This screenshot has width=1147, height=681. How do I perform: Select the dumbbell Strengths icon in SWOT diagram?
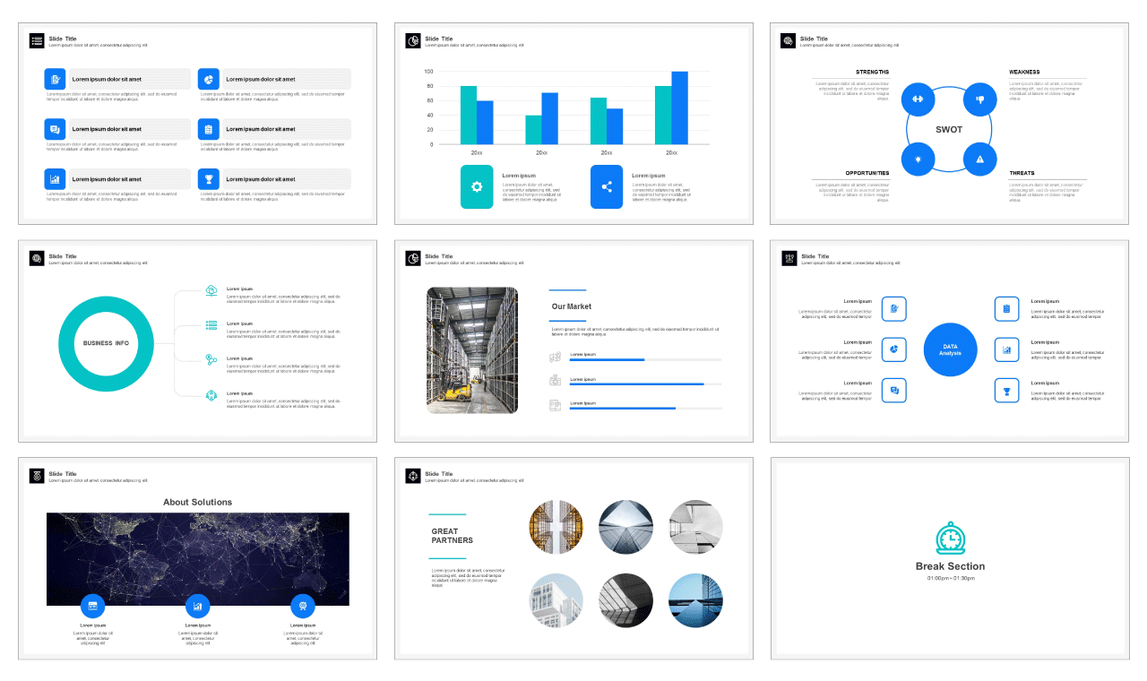(918, 99)
